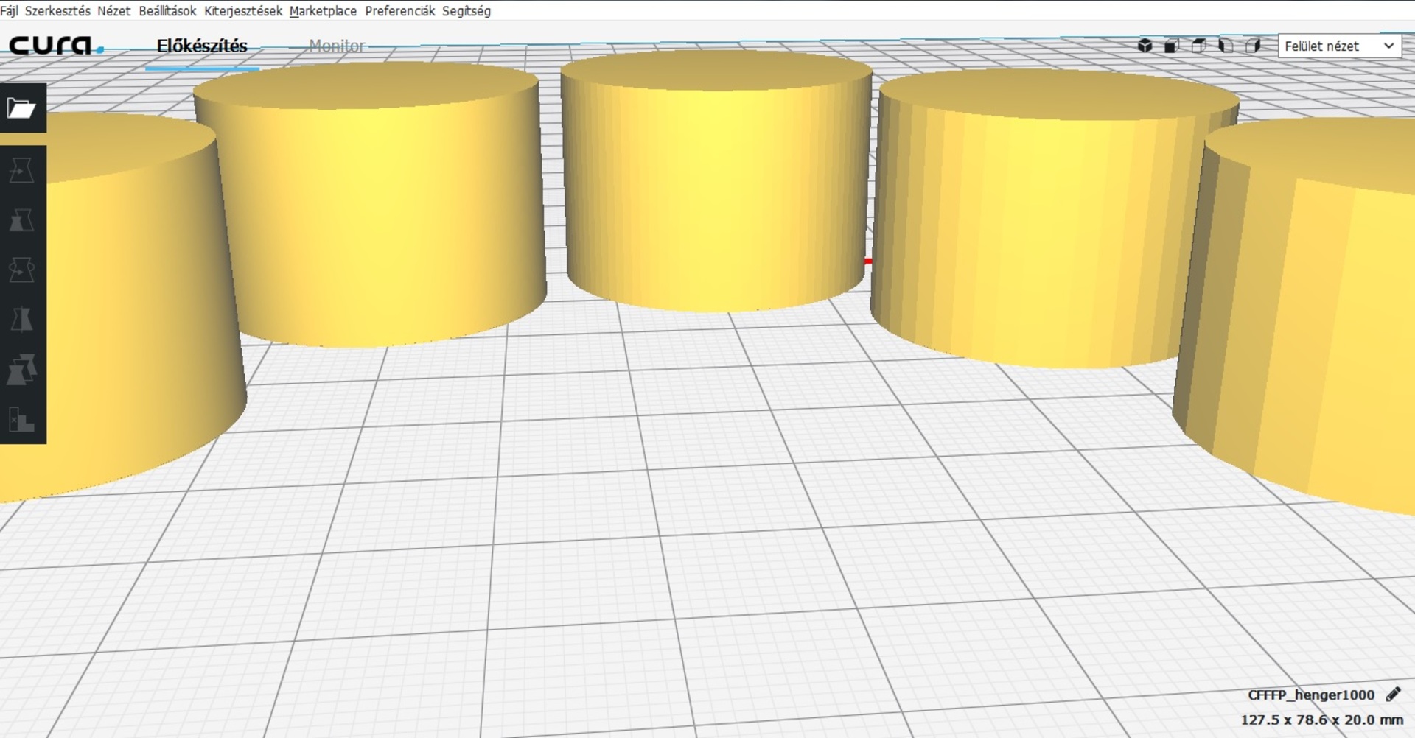Select the Scale tool
This screenshot has height=738, width=1415.
(x=21, y=220)
